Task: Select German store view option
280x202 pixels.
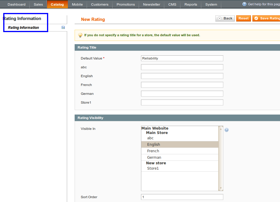Action: pyautogui.click(x=154, y=157)
